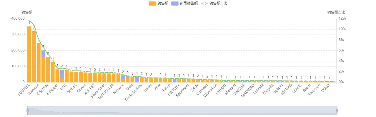376x117 pixels.
Task: Click the SULIFEEL x-axis label
Action: point(24,90)
